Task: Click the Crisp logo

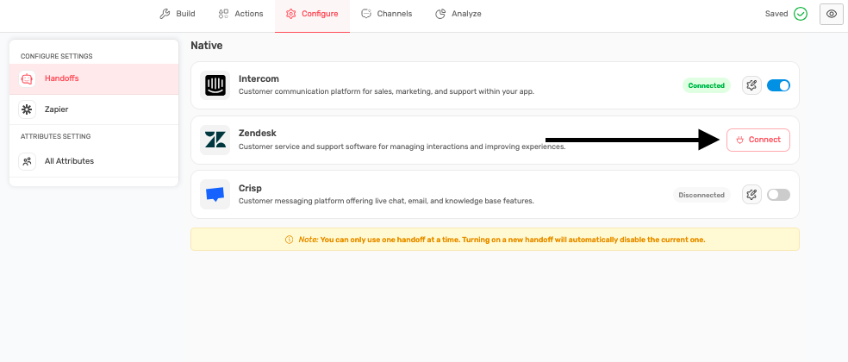Action: coord(215,195)
